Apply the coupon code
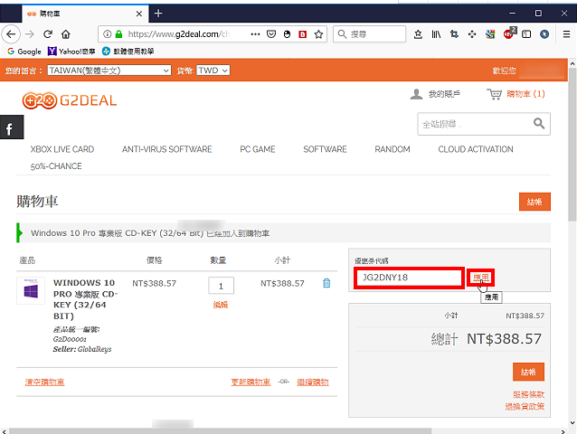Screen dimensions: 577x434 [481, 278]
